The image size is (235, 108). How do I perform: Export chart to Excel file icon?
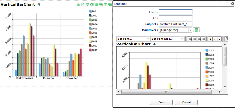point(78,5)
